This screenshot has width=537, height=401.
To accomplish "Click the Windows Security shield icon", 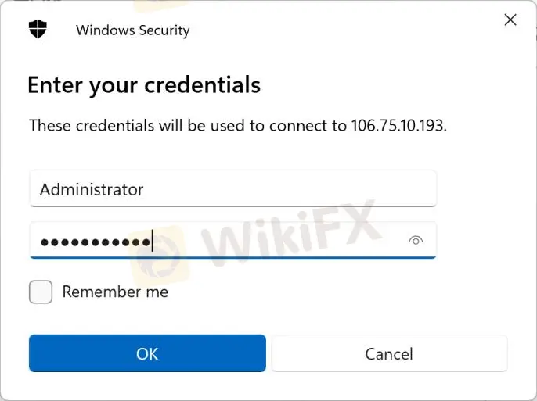I will [x=38, y=29].
